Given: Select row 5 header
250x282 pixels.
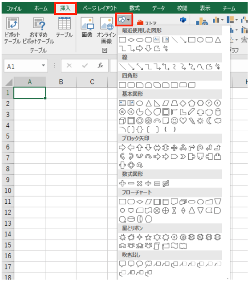Looking at the screenshot, I should [x=8, y=136].
